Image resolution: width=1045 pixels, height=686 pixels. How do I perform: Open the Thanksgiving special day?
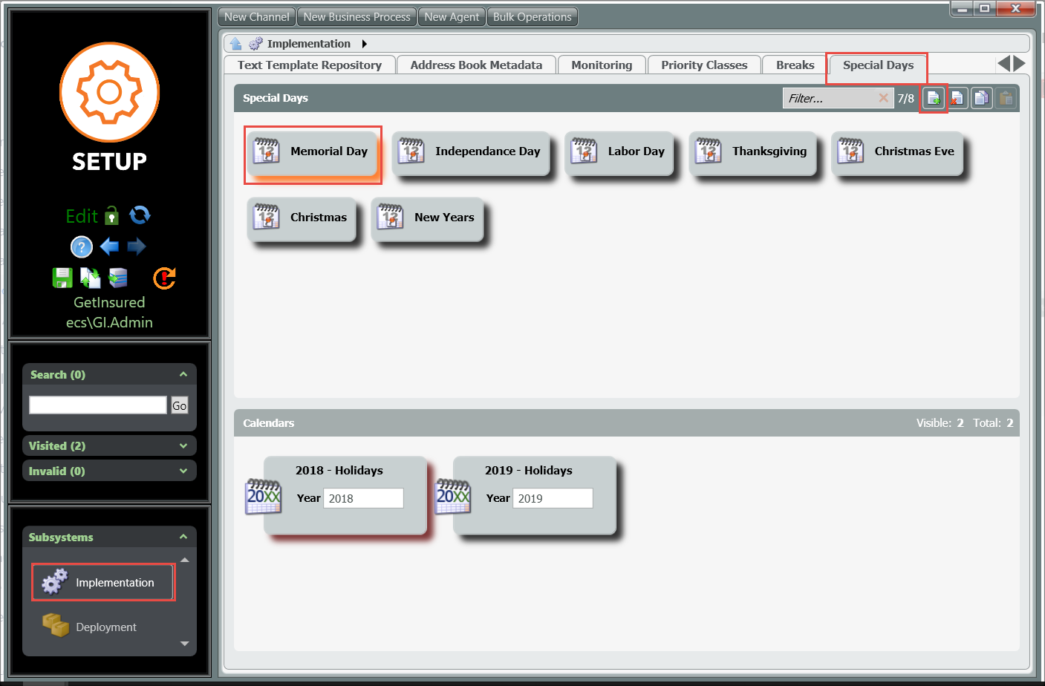tap(753, 152)
